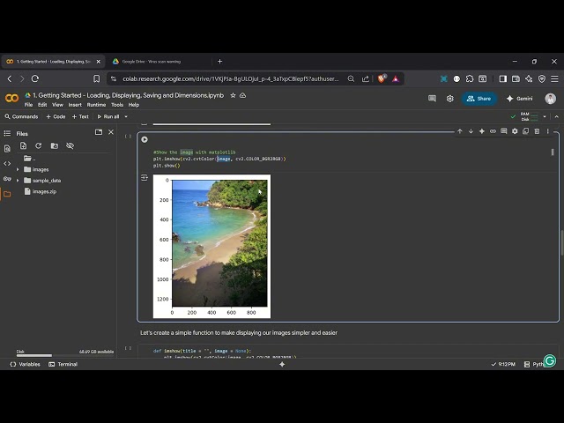Open Terminal panel
564x423 pixels.
pos(63,364)
